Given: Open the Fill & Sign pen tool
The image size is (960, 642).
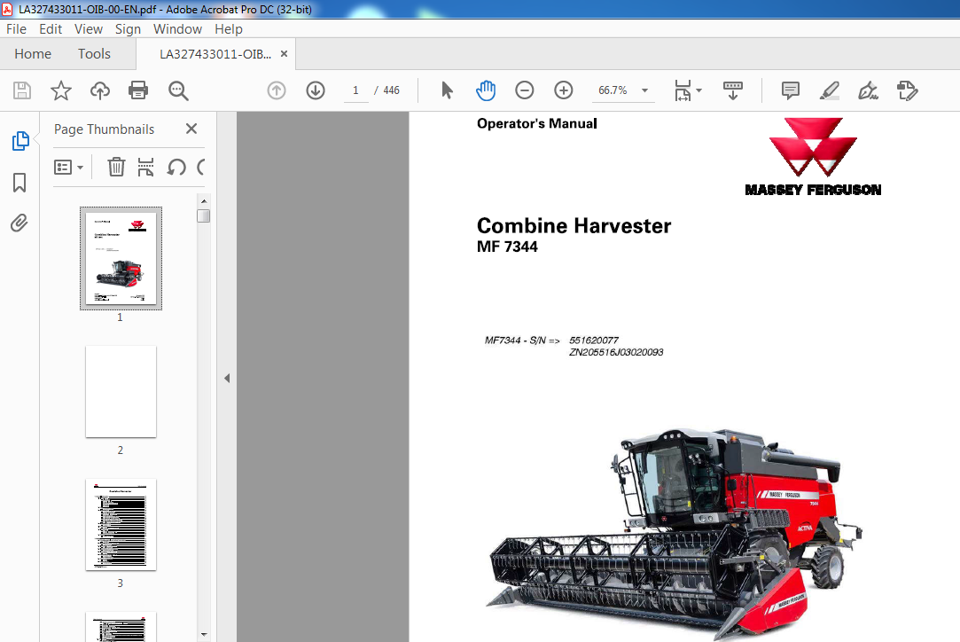Looking at the screenshot, I should click(x=868, y=90).
